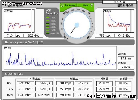The width and height of the screenshot is (138, 100).
Task: Click the download speed graph
Action: coord(18,21)
